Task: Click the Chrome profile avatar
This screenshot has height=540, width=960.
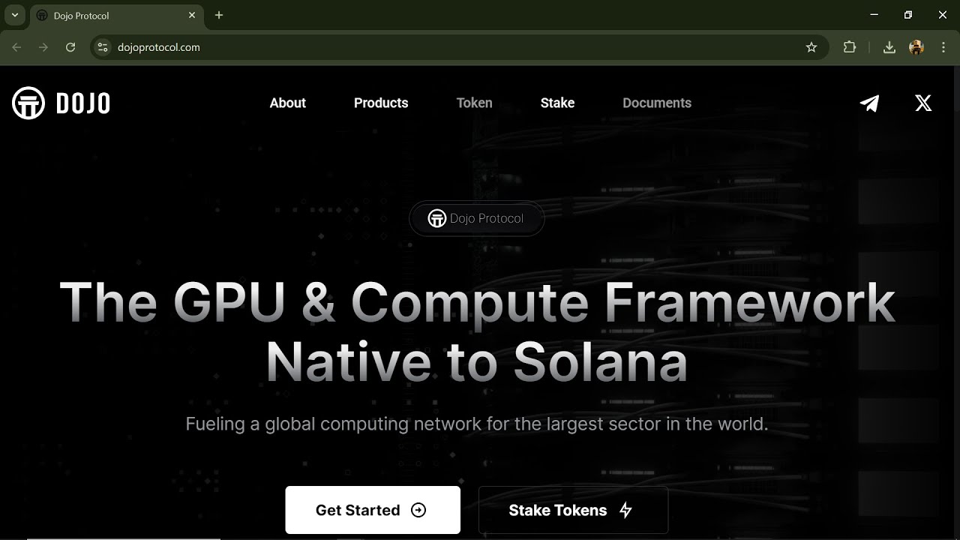Action: pyautogui.click(x=916, y=47)
